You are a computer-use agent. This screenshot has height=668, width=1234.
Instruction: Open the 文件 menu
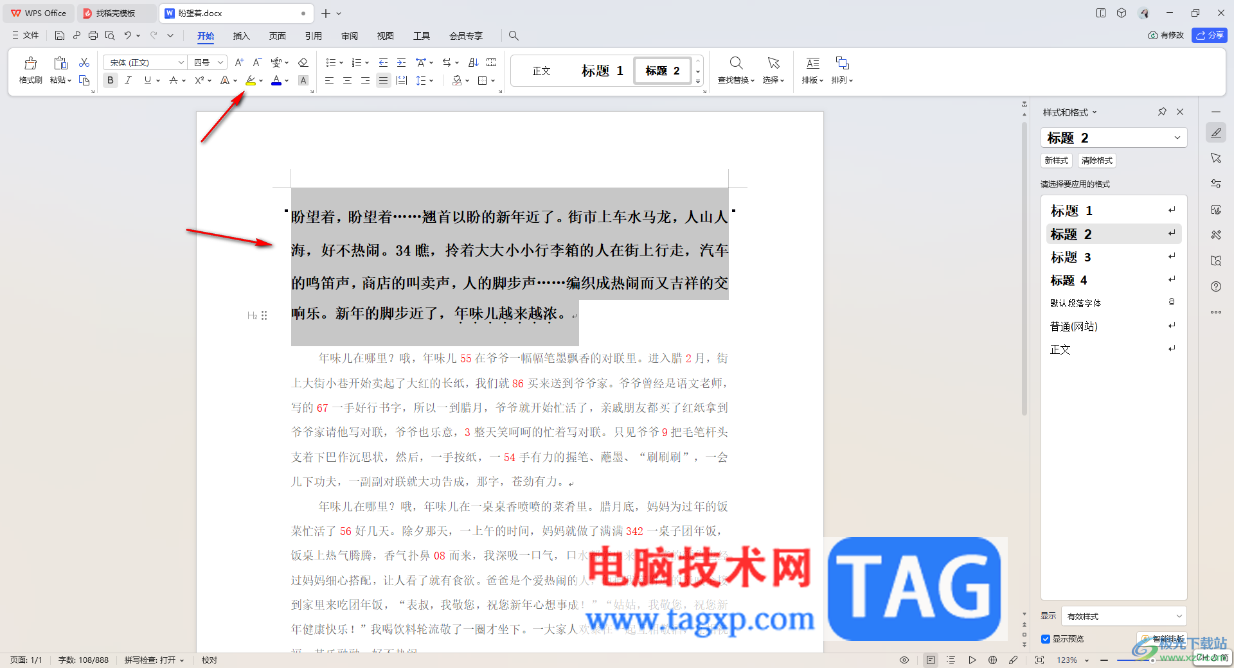(26, 36)
